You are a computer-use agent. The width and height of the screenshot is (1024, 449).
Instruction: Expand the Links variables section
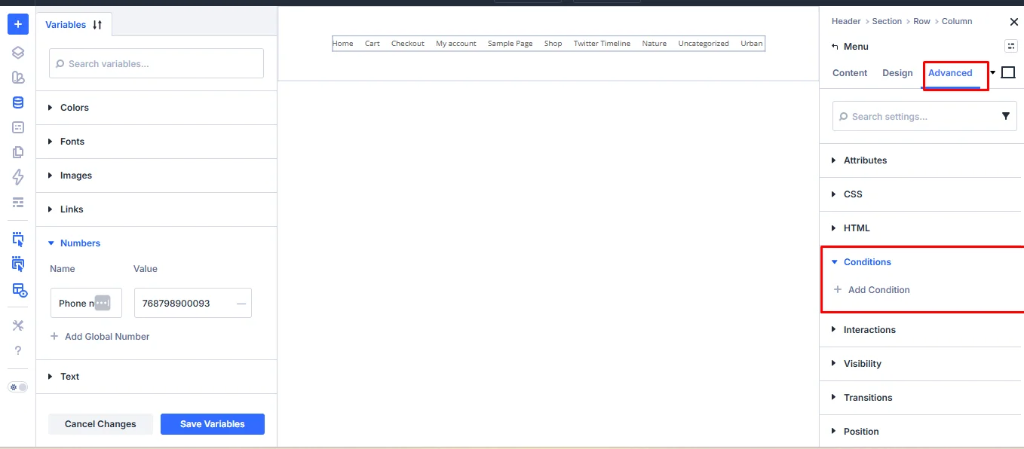[157, 209]
